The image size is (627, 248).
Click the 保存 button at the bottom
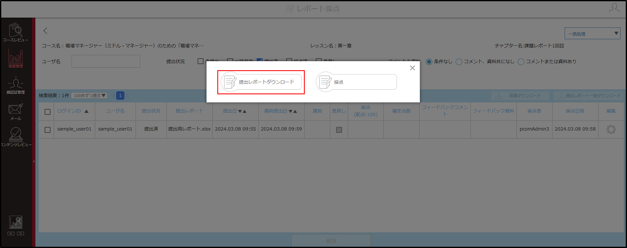(x=331, y=241)
